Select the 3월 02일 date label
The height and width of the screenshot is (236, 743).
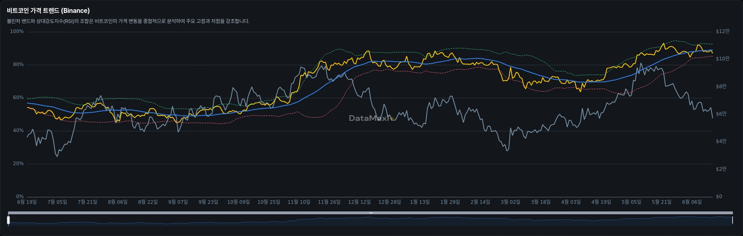pyautogui.click(x=510, y=202)
